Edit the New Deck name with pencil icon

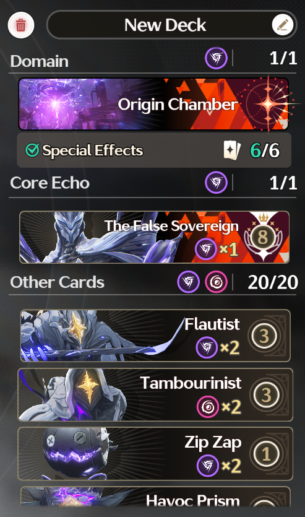pyautogui.click(x=283, y=25)
